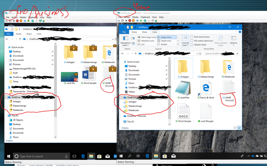Shut down Demo1 VM using red power icon
Image resolution: width=267 pixels, height=166 pixels.
(17, 21)
